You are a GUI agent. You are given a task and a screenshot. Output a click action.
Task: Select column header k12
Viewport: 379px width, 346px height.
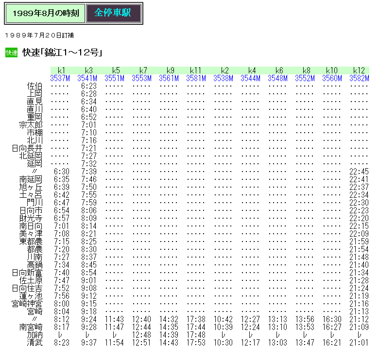pos(359,70)
